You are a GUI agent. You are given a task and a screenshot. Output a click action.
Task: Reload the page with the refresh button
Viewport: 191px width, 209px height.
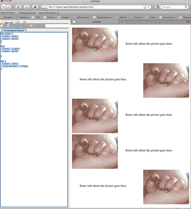pyautogui.click(x=18, y=7)
